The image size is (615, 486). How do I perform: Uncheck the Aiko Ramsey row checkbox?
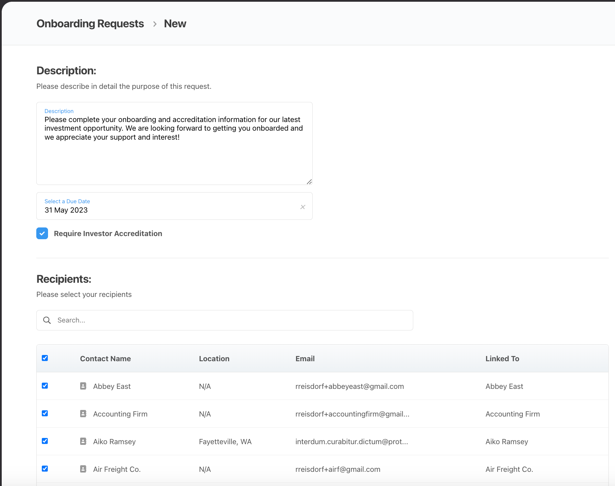45,441
